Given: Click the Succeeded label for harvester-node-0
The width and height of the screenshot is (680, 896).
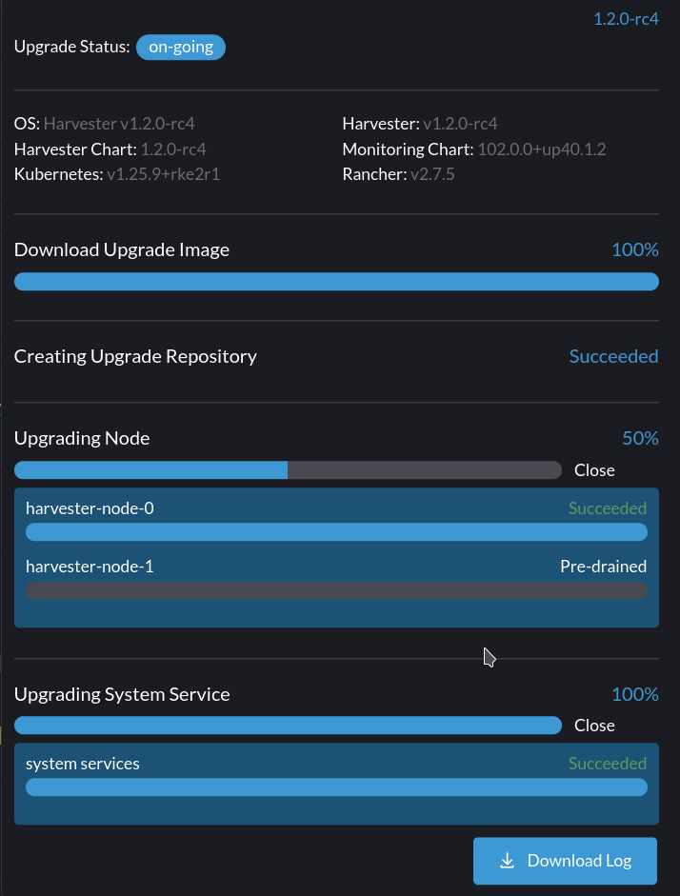Looking at the screenshot, I should tap(607, 508).
